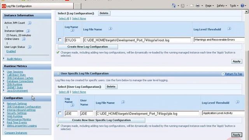Click Select All under Log Configuration
Screen dimensions: 249x140
(x=64, y=19)
